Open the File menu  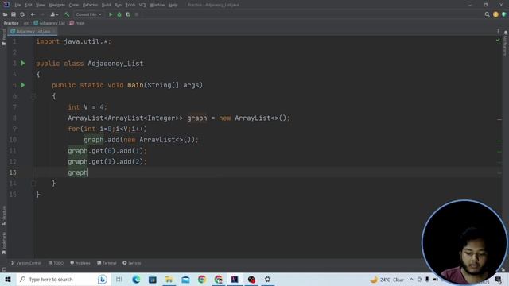pos(17,5)
